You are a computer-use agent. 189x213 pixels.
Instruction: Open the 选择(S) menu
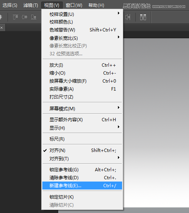pos(10,5)
